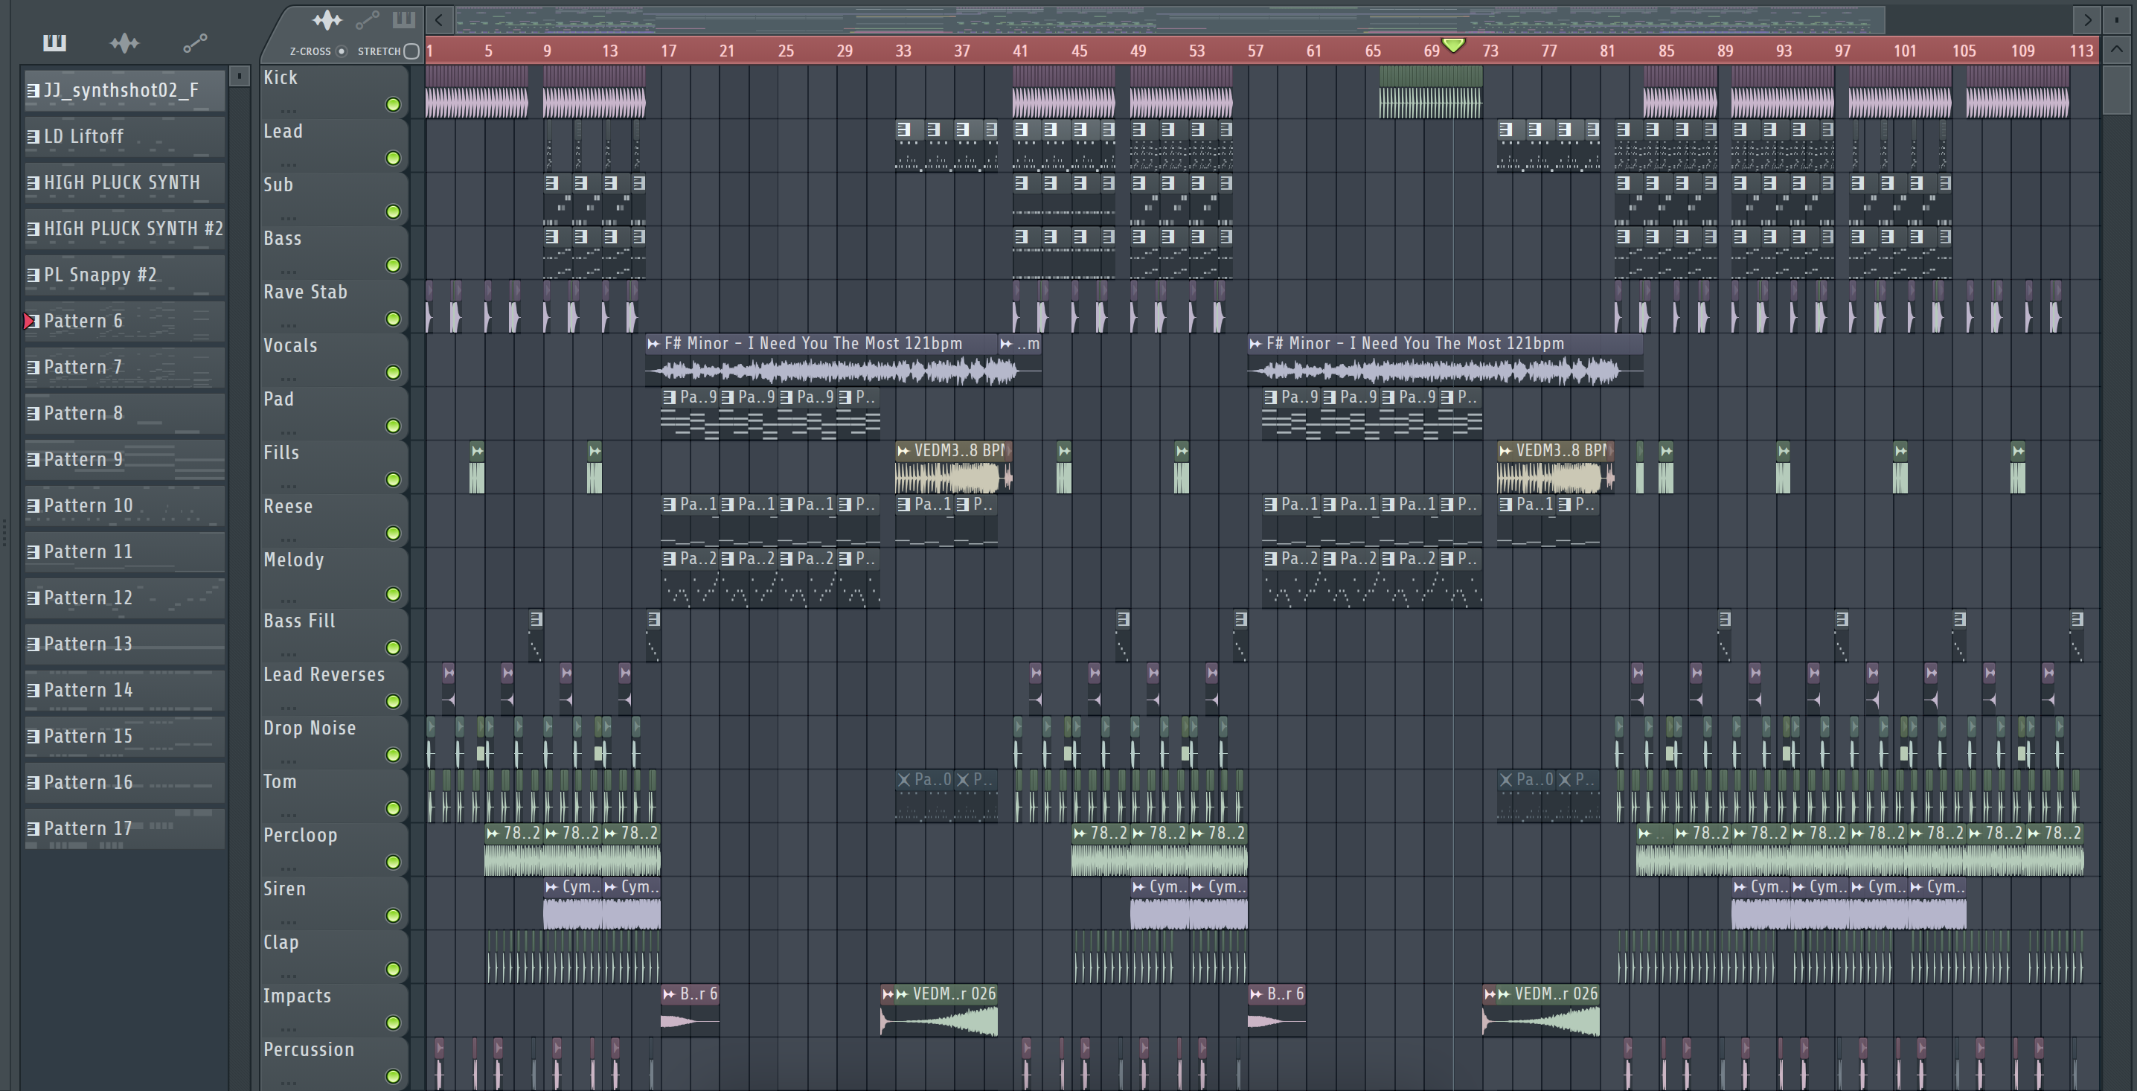This screenshot has height=1091, width=2137.
Task: Click the picker panel scrollbar button
Action: coord(239,77)
